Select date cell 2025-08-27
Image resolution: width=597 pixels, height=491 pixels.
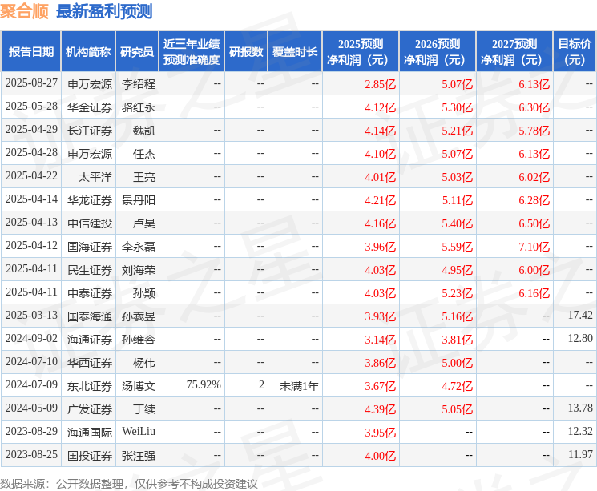tap(31, 83)
